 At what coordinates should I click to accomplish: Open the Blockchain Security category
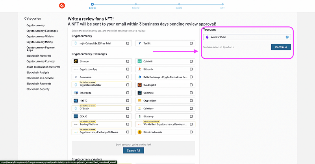pos(38,89)
